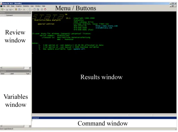Click the stata@stata.com email link
This screenshot has width=178, height=132.
(104, 28)
